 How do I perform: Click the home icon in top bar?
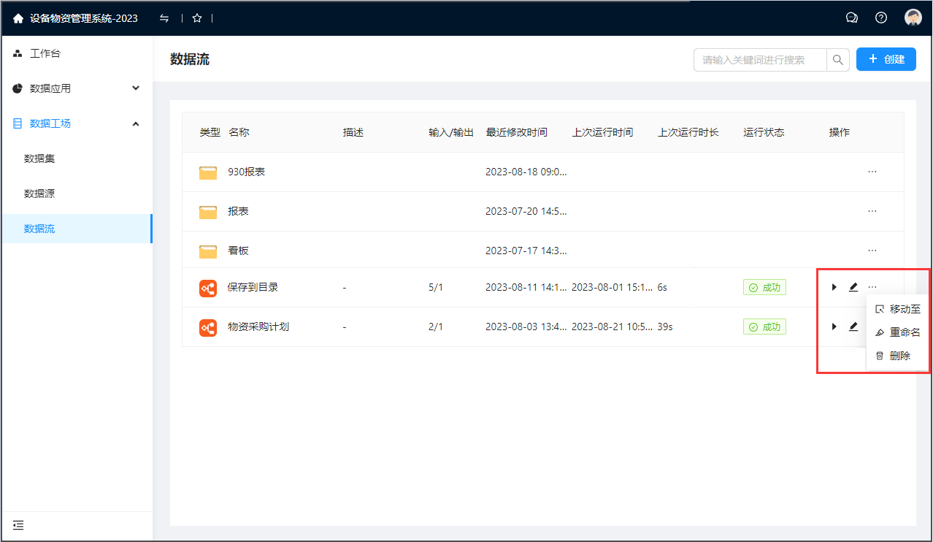[18, 18]
